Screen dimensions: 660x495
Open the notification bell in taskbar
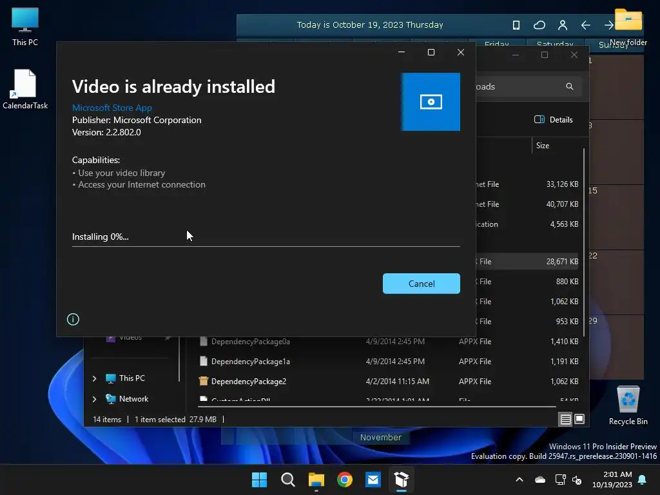(x=643, y=480)
